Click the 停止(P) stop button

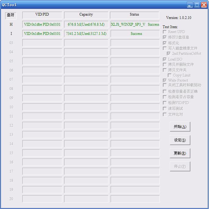coord(180,166)
